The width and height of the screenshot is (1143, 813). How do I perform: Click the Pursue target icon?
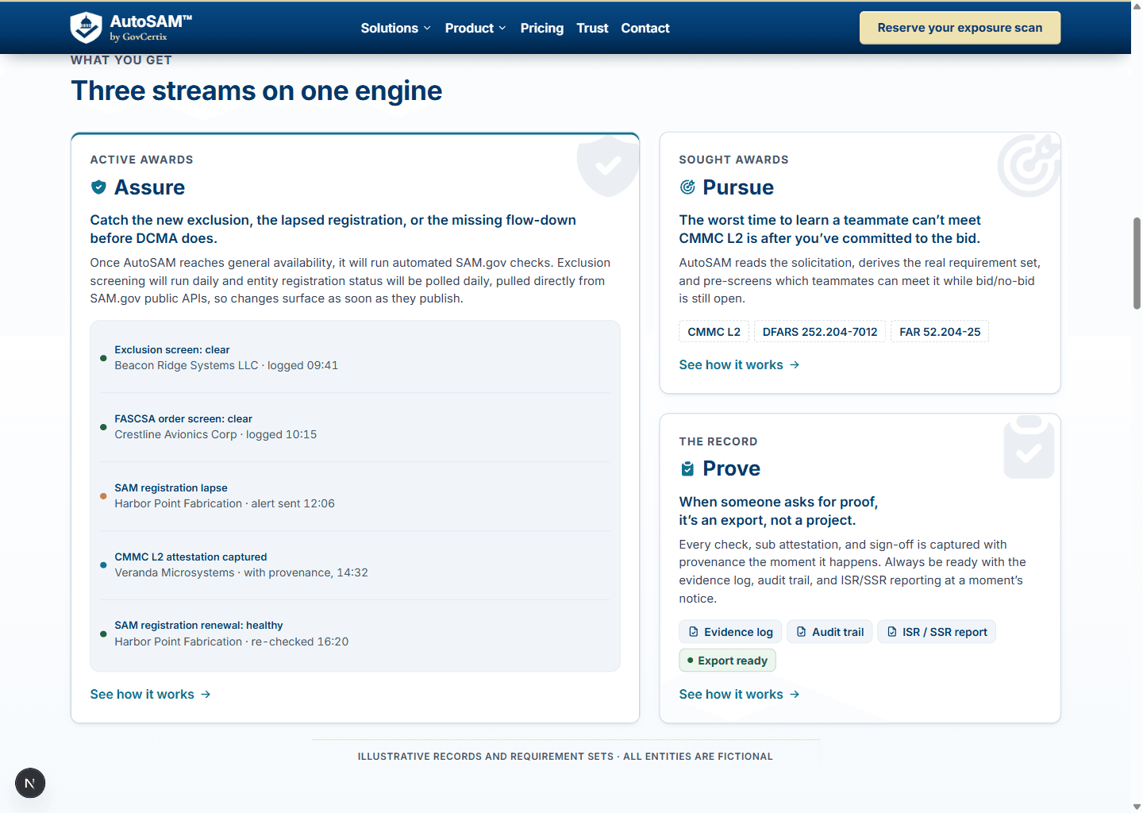687,187
